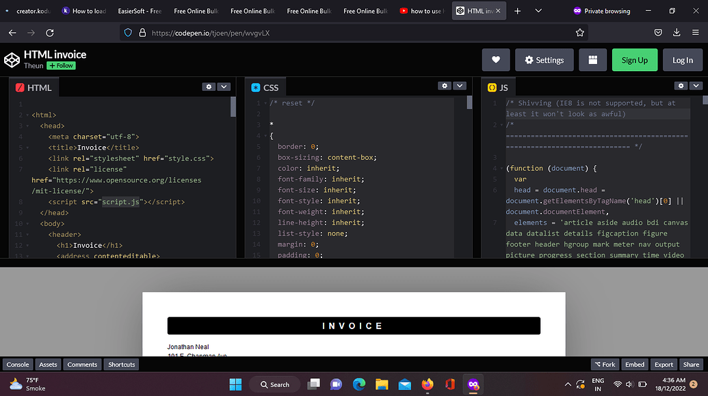Love this pen with the heart button
Image resolution: width=708 pixels, height=396 pixels.
click(496, 60)
